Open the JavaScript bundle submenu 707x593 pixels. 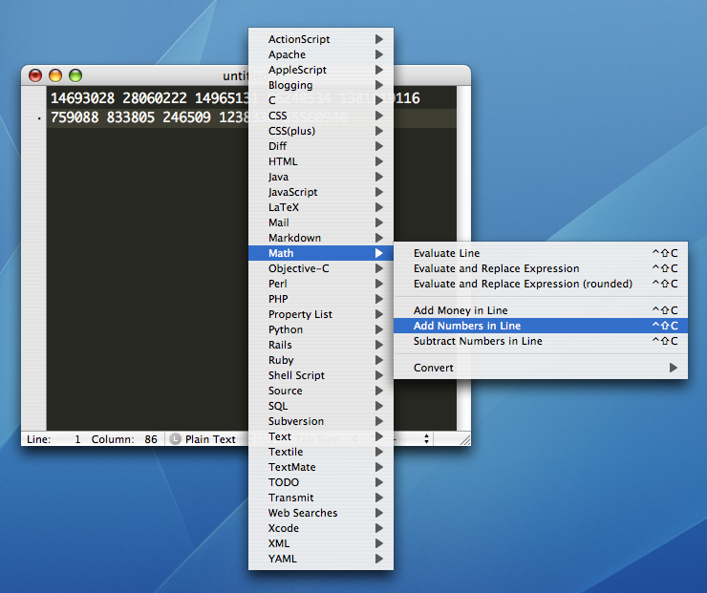321,192
